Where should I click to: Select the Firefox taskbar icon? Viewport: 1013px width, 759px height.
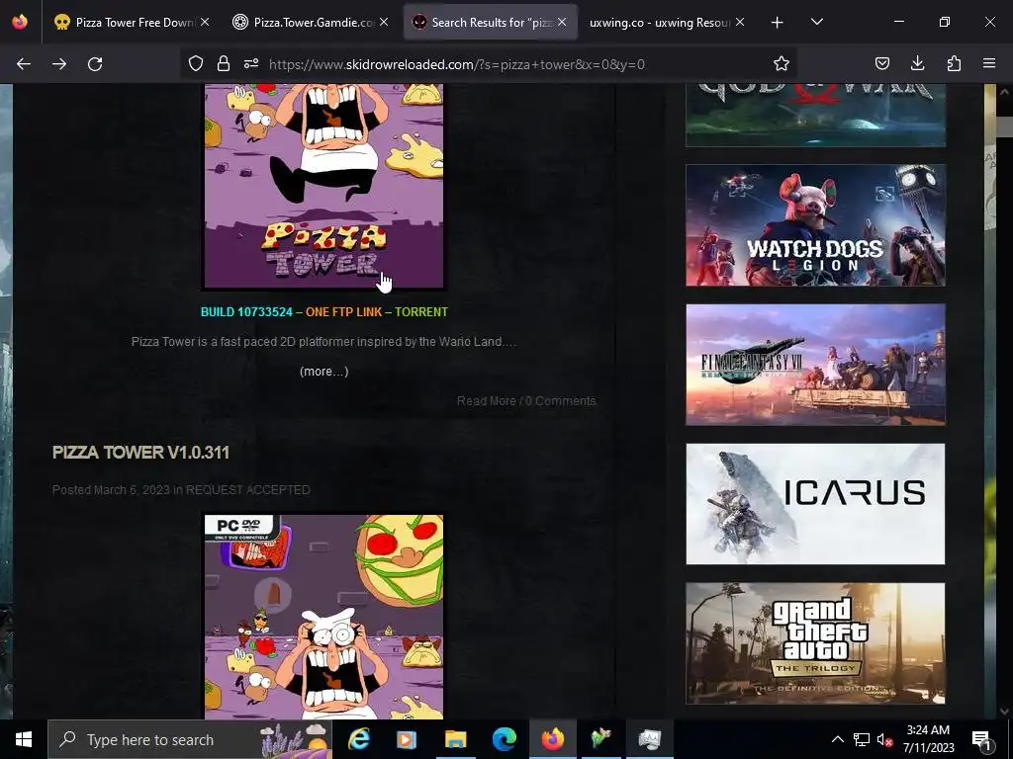click(x=552, y=739)
